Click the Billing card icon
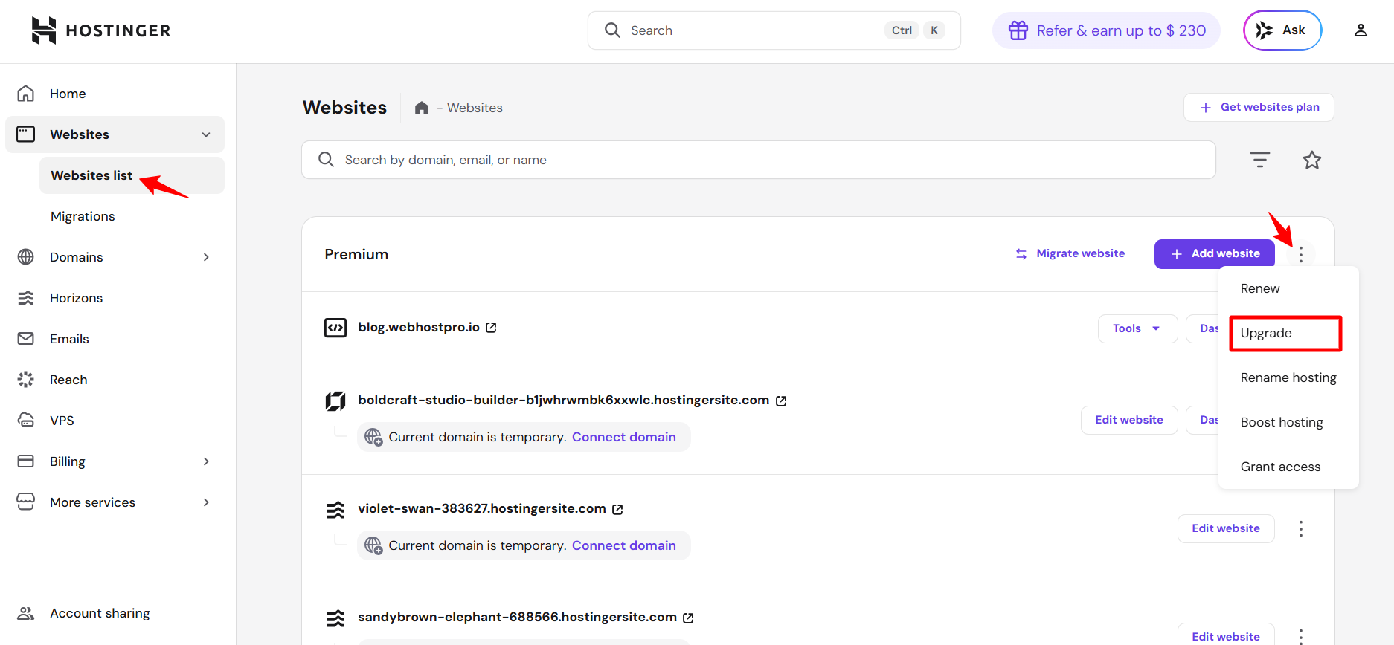1394x645 pixels. (26, 461)
